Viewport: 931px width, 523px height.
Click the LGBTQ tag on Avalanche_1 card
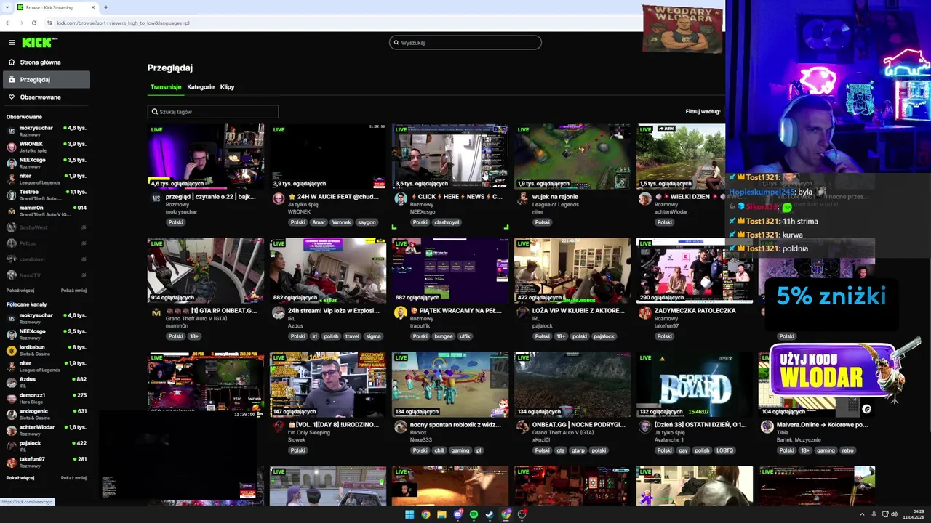click(x=724, y=450)
